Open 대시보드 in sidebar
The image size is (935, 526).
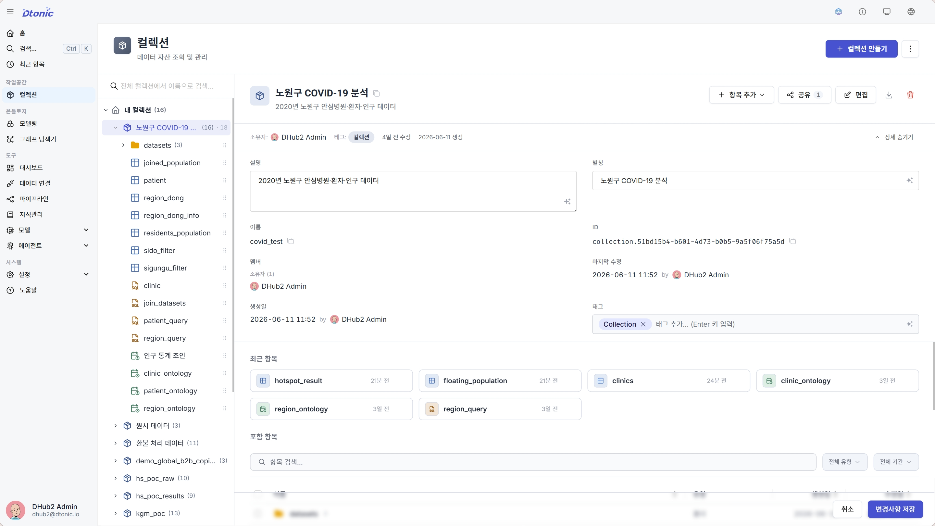[x=49, y=168]
